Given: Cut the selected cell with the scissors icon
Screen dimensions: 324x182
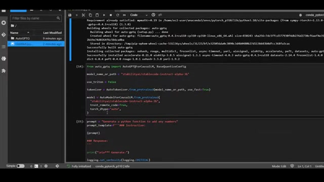Looking at the screenshot, I should 84,15.
